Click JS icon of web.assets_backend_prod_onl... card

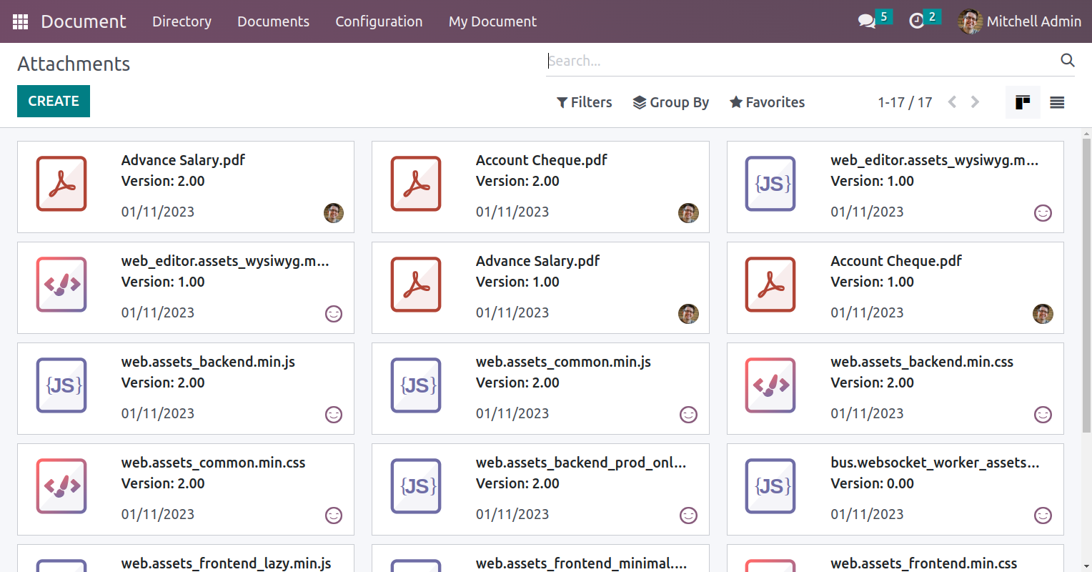pos(416,486)
